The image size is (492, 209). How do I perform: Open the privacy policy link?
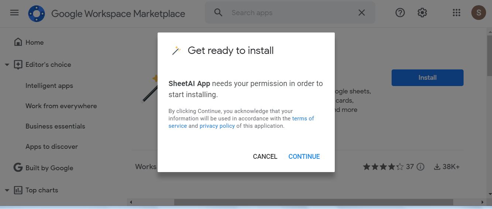click(217, 126)
